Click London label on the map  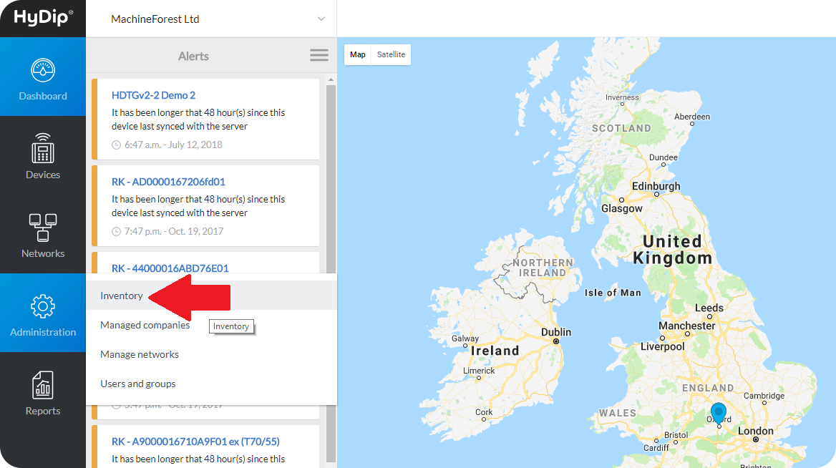[756, 431]
